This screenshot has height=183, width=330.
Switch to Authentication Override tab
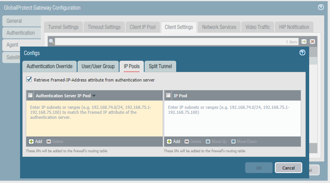49,66
